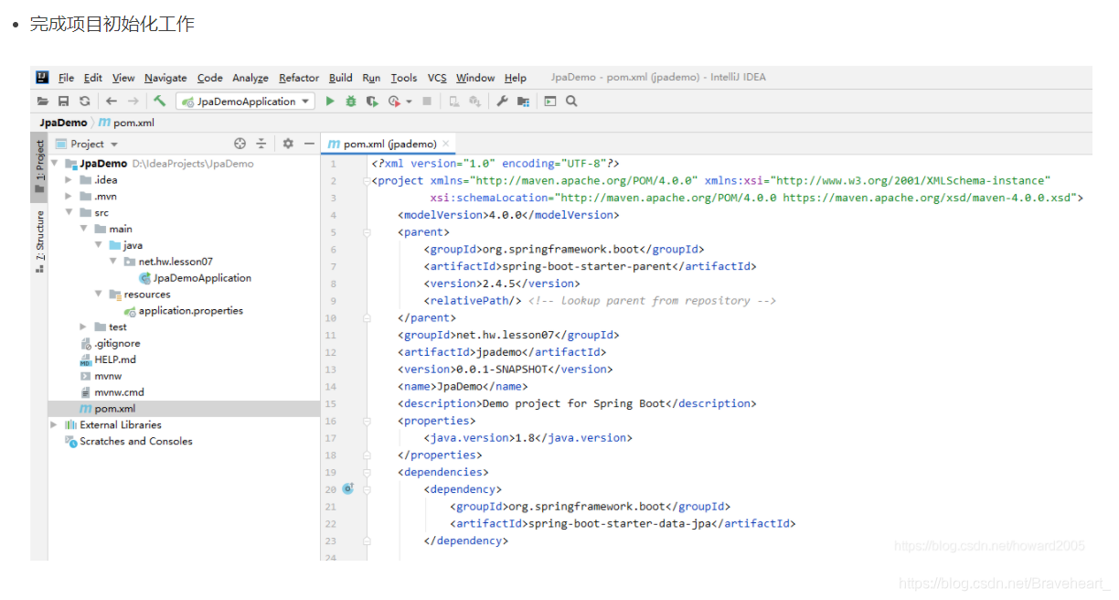This screenshot has height=600, width=1119.
Task: Expand External Libraries node arrow
Action: pyautogui.click(x=55, y=425)
